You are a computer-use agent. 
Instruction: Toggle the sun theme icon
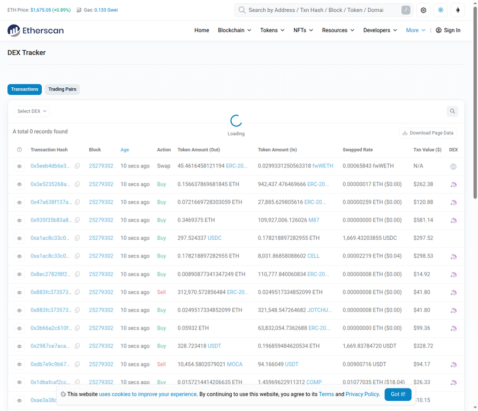pos(441,10)
